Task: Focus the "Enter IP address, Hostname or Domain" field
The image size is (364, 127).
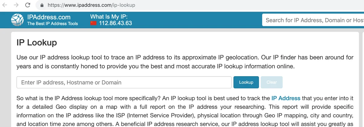Action: pos(124,82)
